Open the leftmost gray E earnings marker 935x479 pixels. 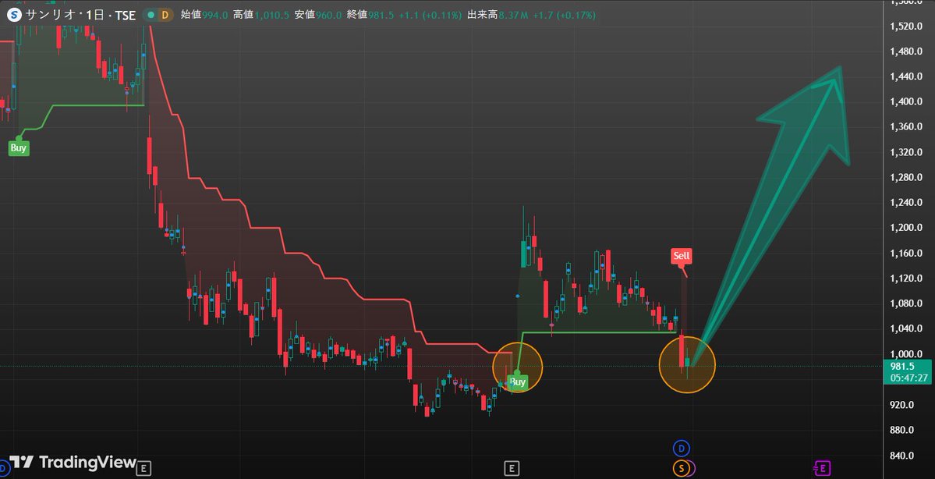pyautogui.click(x=143, y=468)
